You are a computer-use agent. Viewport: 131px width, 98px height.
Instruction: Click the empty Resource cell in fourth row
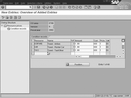[41, 54]
